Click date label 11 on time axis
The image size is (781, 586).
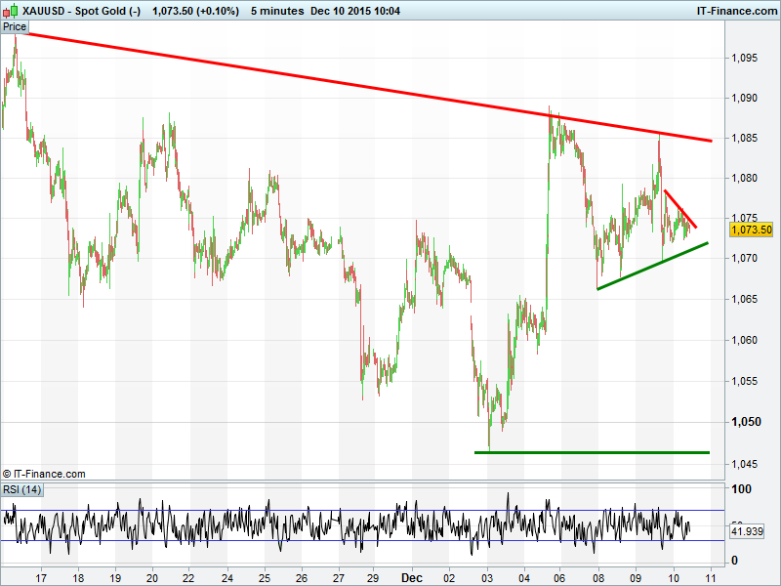710,578
